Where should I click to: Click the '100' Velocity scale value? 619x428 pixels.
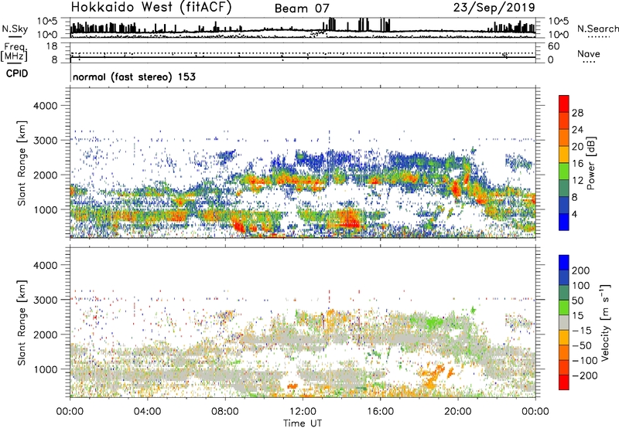[581, 285]
